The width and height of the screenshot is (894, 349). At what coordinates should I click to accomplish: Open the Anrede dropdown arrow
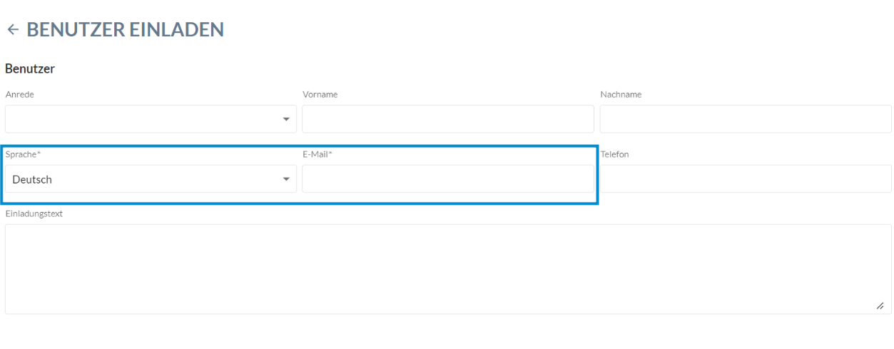pyautogui.click(x=286, y=119)
